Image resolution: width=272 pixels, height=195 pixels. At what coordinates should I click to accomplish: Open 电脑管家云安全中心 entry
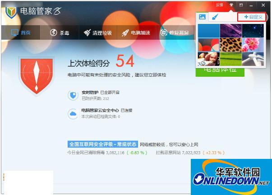(x=107, y=110)
